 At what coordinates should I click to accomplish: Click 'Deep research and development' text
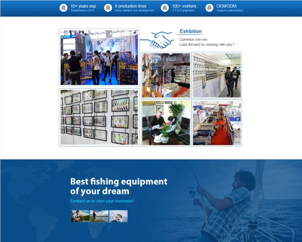135,10
